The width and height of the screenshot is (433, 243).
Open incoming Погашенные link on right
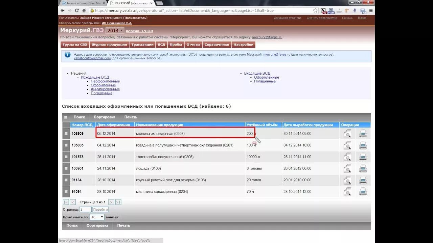point(265,81)
